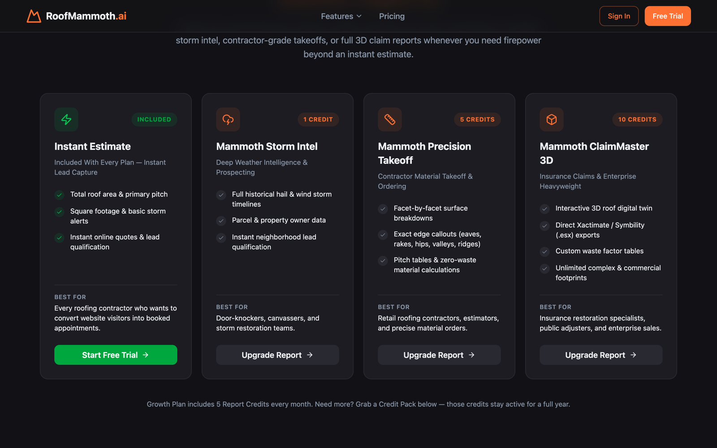Click the RoofMammoth.ai brand name text
The width and height of the screenshot is (717, 448).
tap(86, 16)
